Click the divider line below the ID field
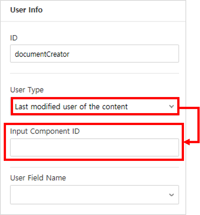Image resolution: width=200 pixels, height=215 pixels. pos(94,74)
